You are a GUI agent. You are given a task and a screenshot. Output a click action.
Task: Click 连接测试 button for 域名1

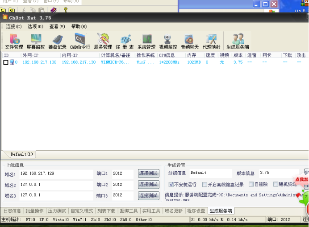[149, 173]
